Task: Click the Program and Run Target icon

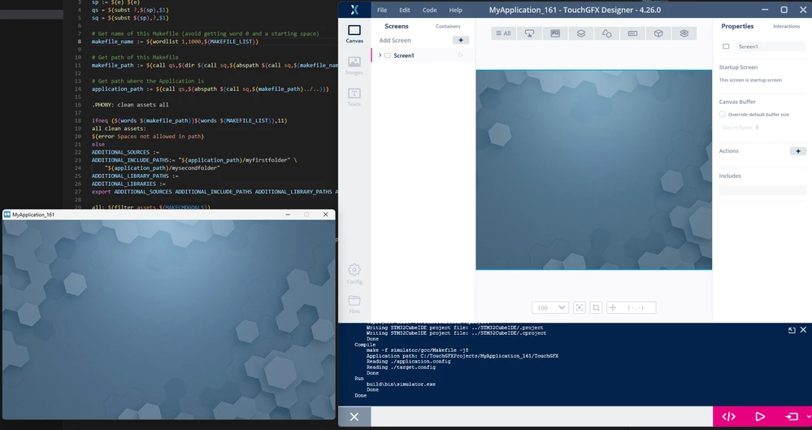Action: (x=791, y=416)
